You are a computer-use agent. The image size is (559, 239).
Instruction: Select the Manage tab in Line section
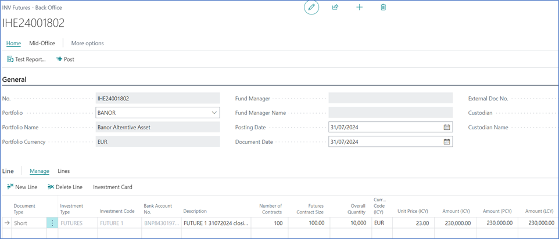click(x=40, y=171)
